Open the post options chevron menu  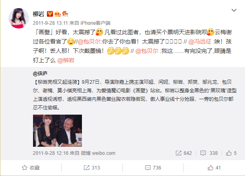point(234,10)
